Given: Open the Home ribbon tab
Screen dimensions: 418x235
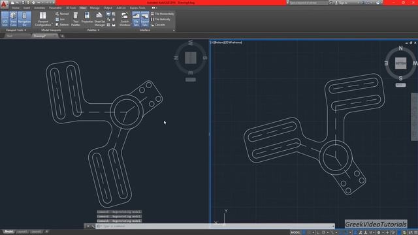Looking at the screenshot, I should click(16, 8).
